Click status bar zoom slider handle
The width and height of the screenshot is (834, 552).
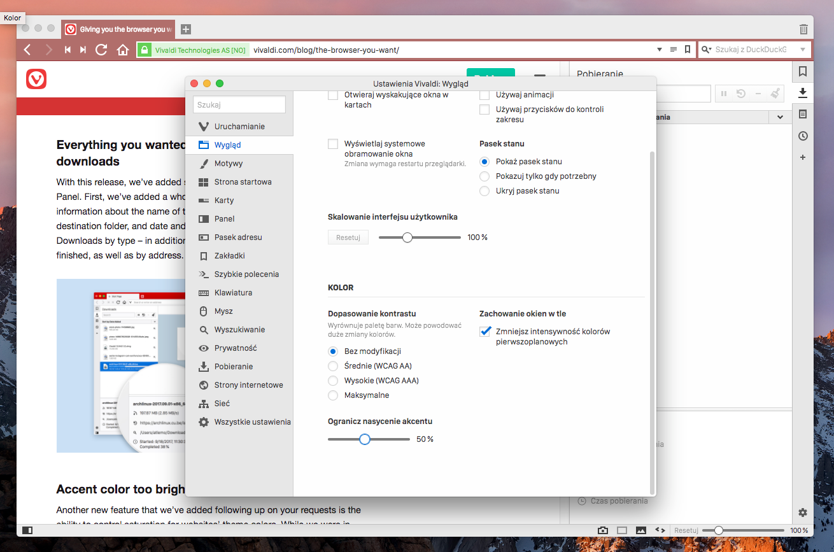[719, 530]
